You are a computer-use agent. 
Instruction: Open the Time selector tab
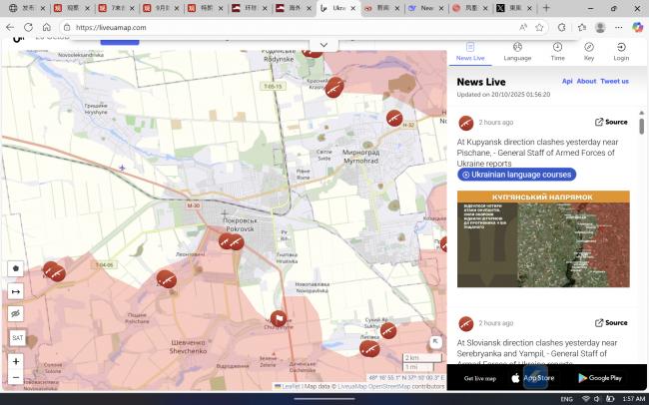tap(557, 52)
